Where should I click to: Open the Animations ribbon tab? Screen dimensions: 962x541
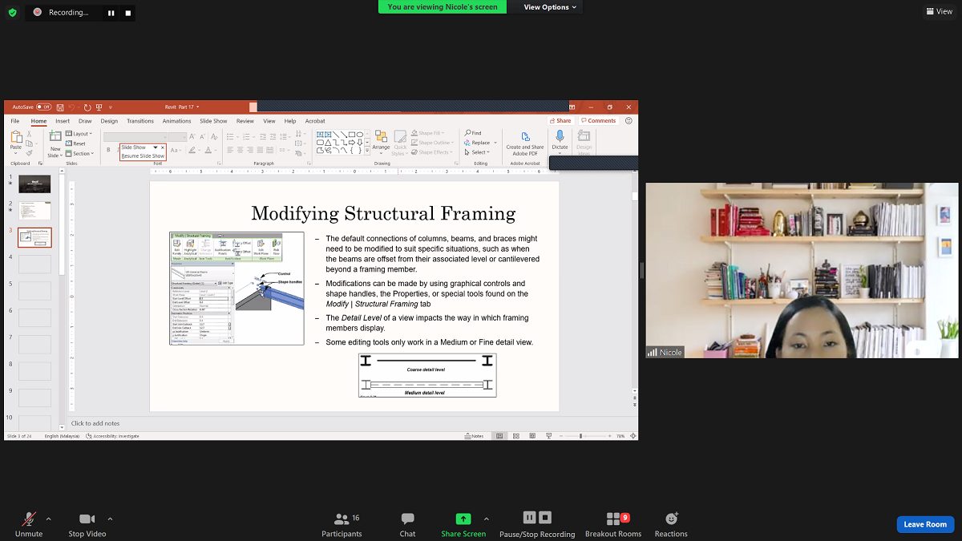177,121
